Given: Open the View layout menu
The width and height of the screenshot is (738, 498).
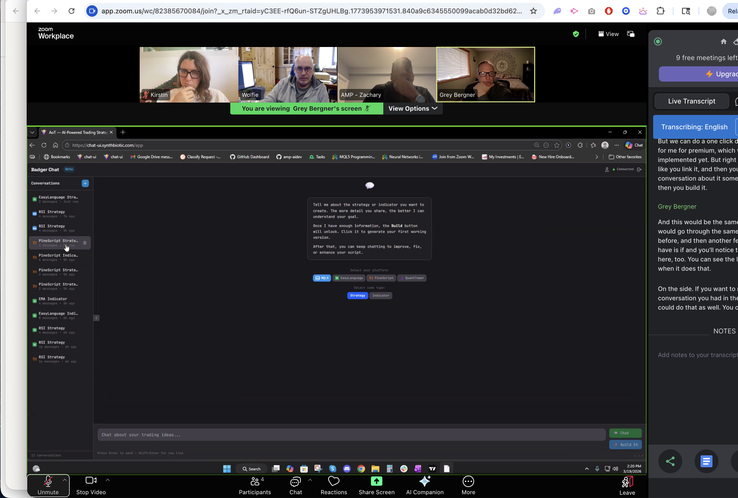Looking at the screenshot, I should coord(608,34).
